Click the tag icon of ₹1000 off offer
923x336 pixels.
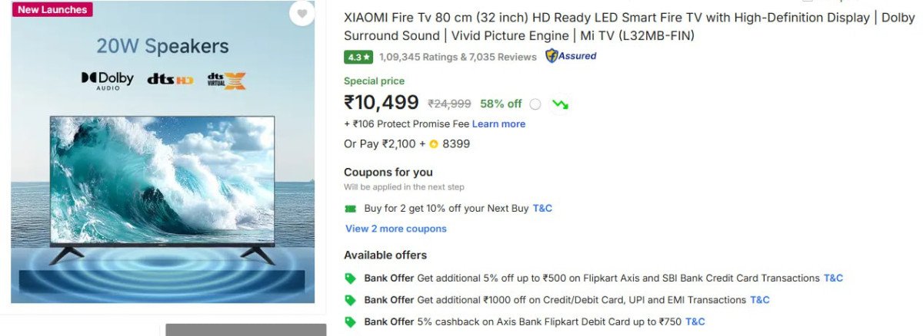[x=351, y=300]
